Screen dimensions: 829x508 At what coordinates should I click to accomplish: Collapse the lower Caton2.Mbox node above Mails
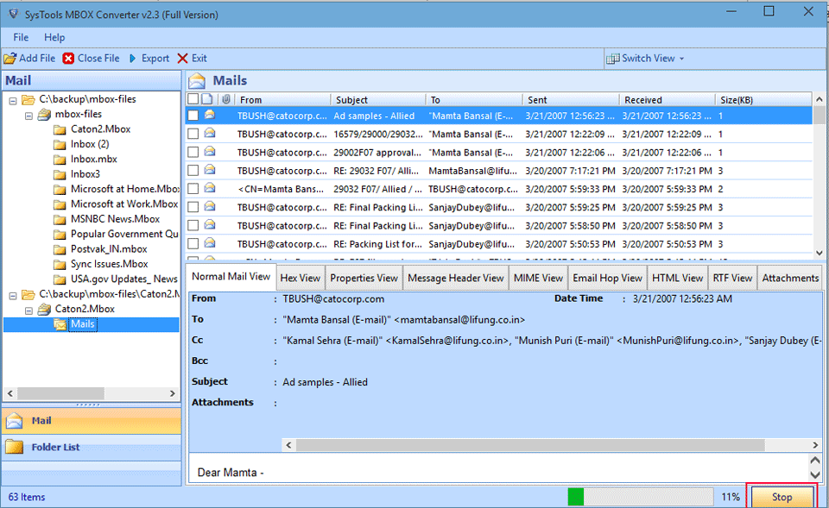28,310
